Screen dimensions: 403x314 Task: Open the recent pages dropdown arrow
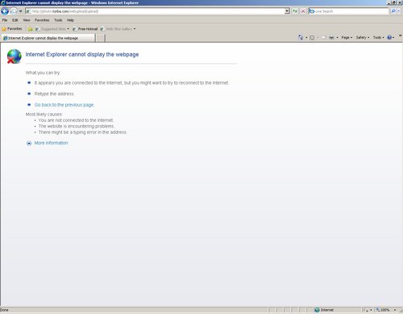pyautogui.click(x=20, y=11)
